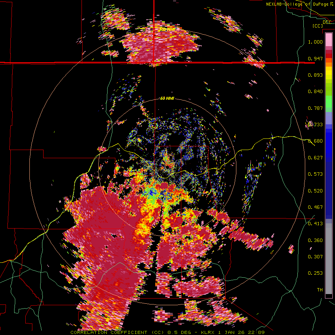
Task: Click the 0.413 scale value
Action: point(315,224)
